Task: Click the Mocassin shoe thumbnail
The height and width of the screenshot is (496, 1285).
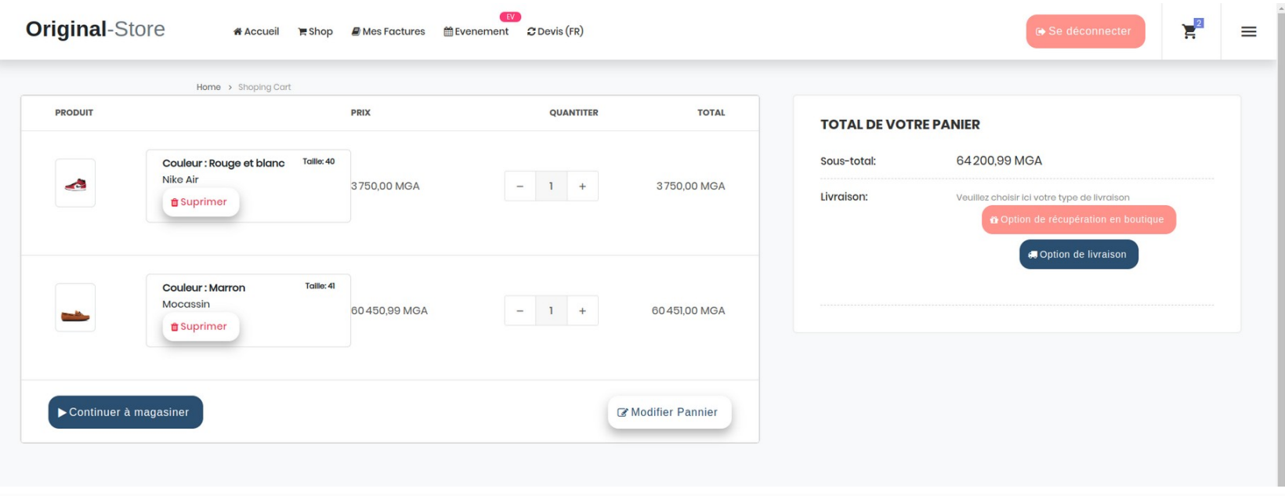Action: pos(75,308)
